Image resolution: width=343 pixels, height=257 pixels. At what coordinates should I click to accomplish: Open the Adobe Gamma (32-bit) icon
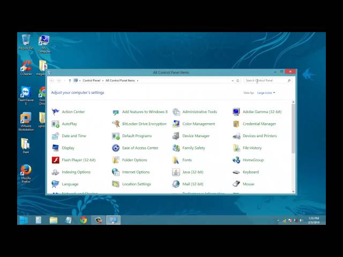point(236,112)
